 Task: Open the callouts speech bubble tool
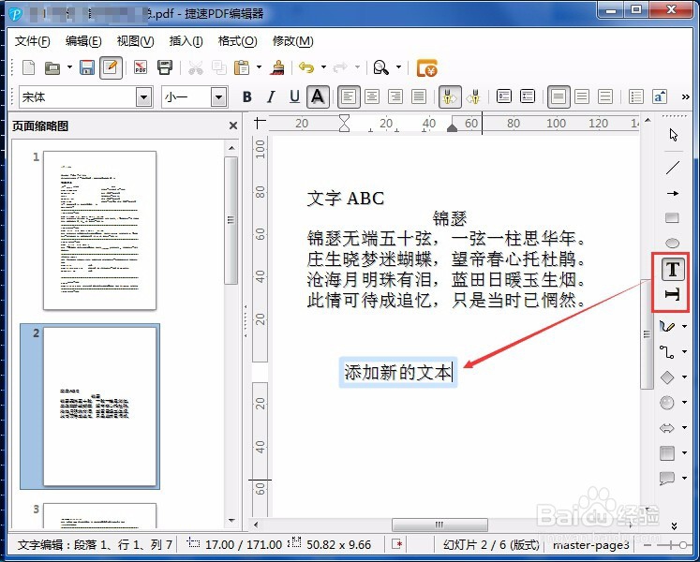point(667,478)
